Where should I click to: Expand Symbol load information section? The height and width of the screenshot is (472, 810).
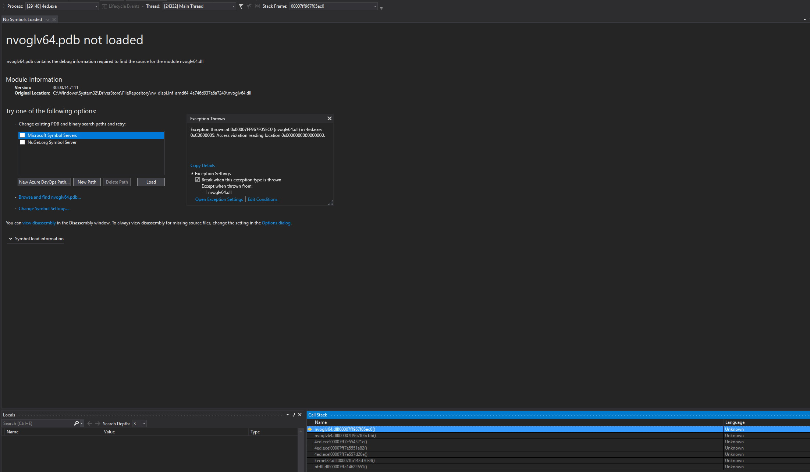pyautogui.click(x=11, y=239)
